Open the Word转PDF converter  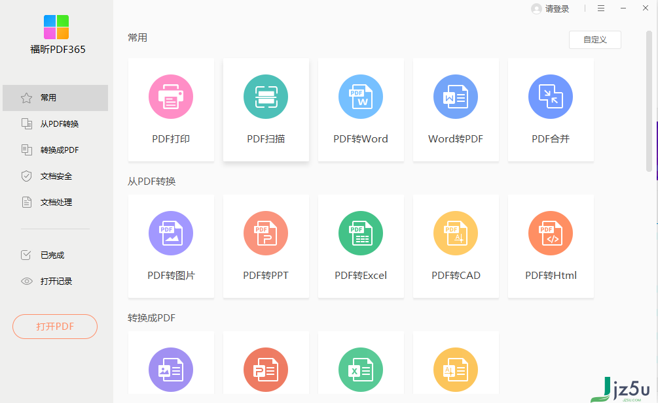click(x=456, y=110)
